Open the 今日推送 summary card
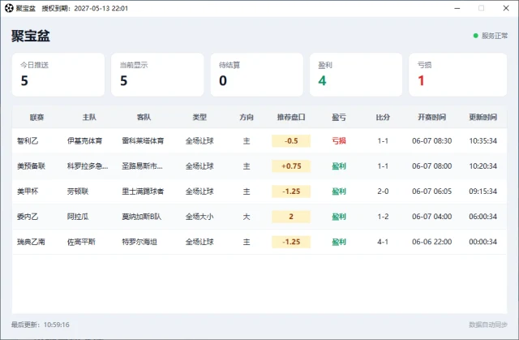 pyautogui.click(x=58, y=75)
